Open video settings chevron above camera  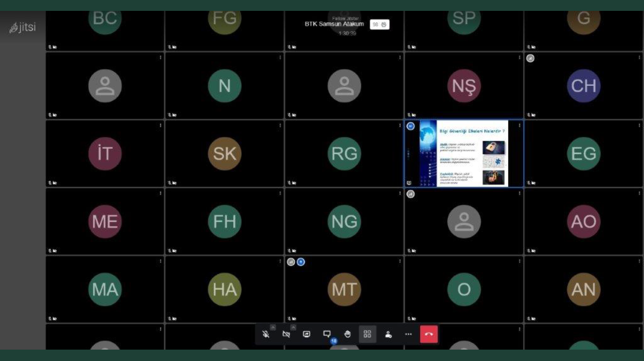293,327
